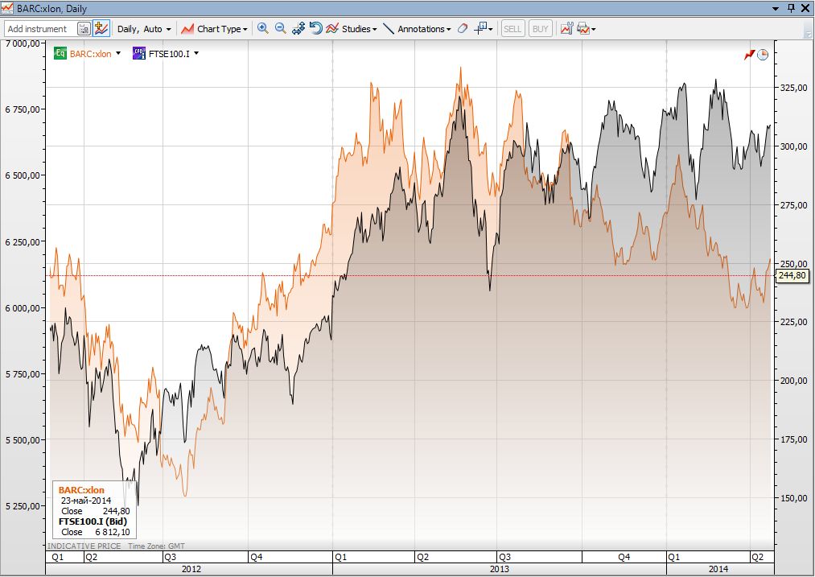Pin the chart window with pushpin icon
Screen dimensions: 815x577
coord(791,8)
